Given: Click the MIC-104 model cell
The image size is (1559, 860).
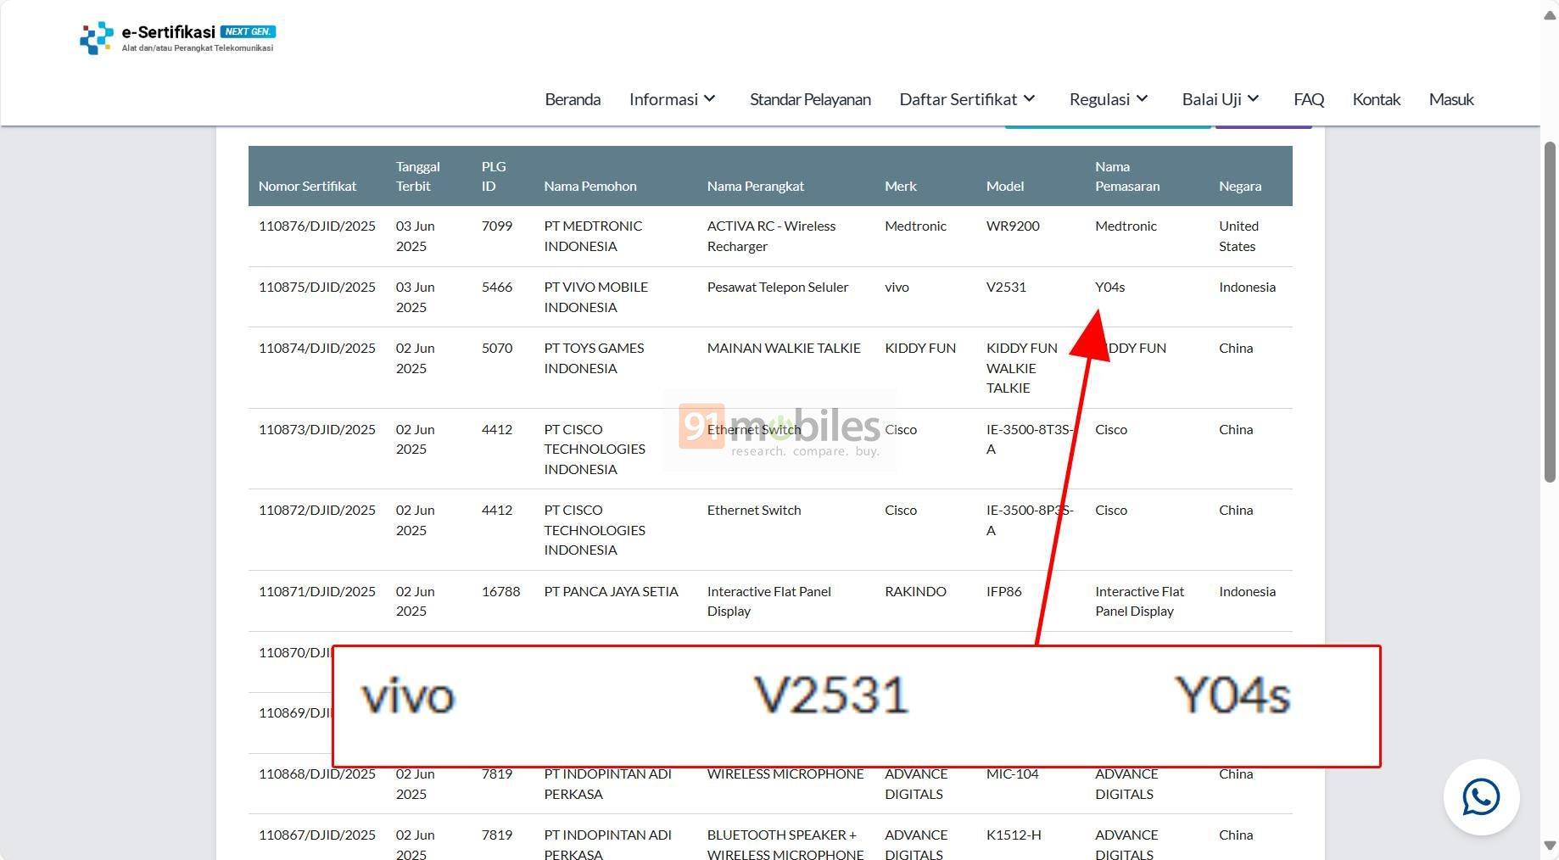Looking at the screenshot, I should (x=1012, y=773).
